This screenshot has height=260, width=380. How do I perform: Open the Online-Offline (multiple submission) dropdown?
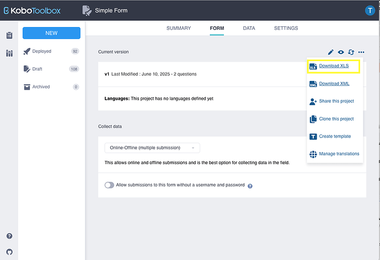[152, 148]
